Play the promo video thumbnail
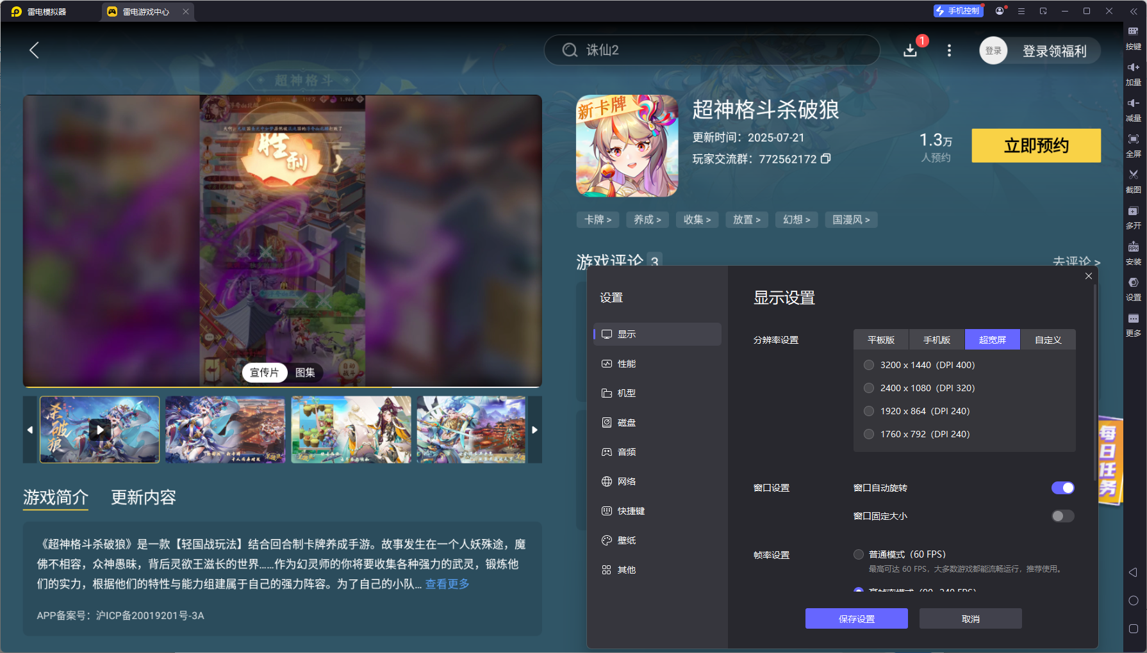Viewport: 1147px width, 653px height. coord(99,430)
